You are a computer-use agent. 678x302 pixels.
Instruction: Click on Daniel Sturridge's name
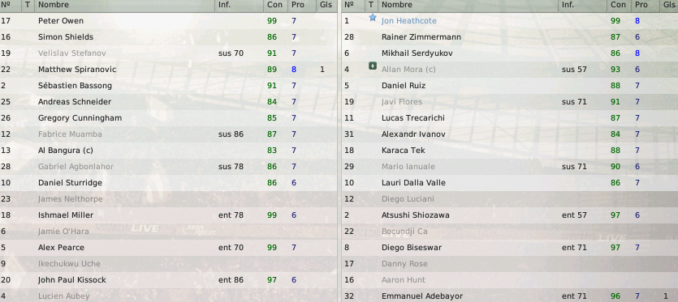point(70,183)
